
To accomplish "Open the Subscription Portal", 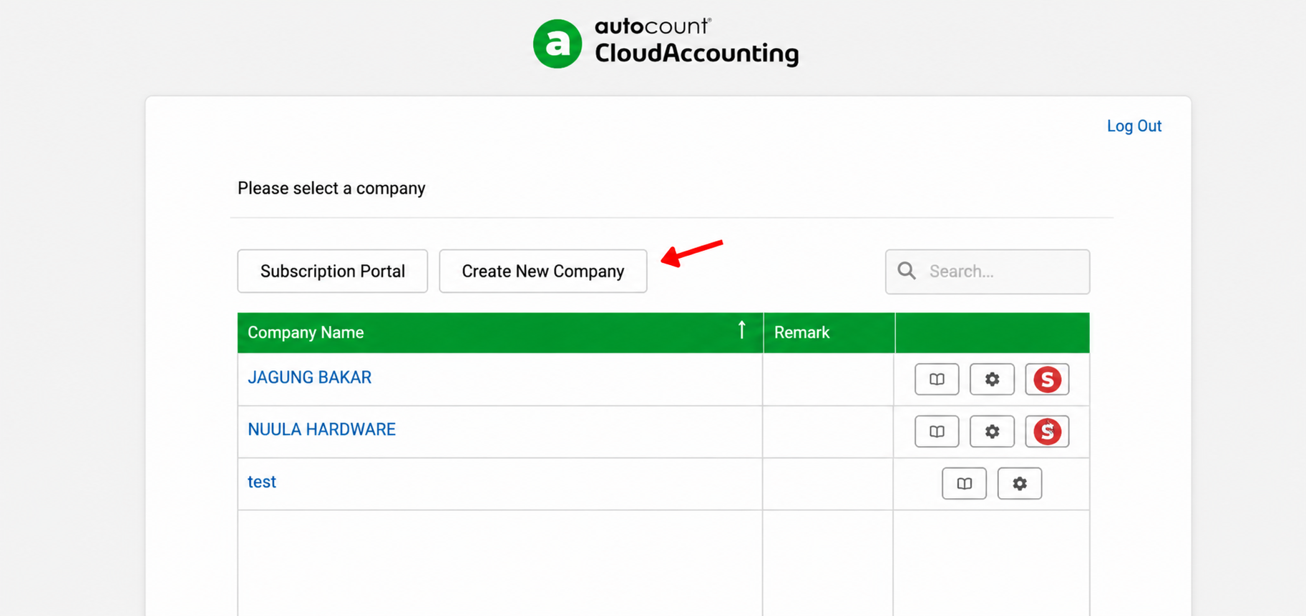I will [x=333, y=271].
